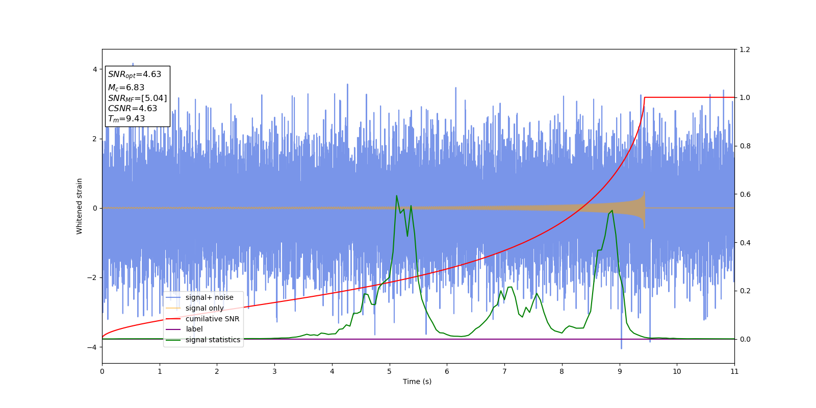Click the 'Whitened strain' y-axis label
Screen dimensions: 816x408
(x=79, y=206)
